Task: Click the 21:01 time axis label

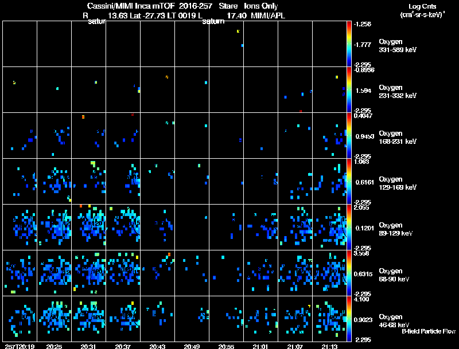Action: (260, 346)
